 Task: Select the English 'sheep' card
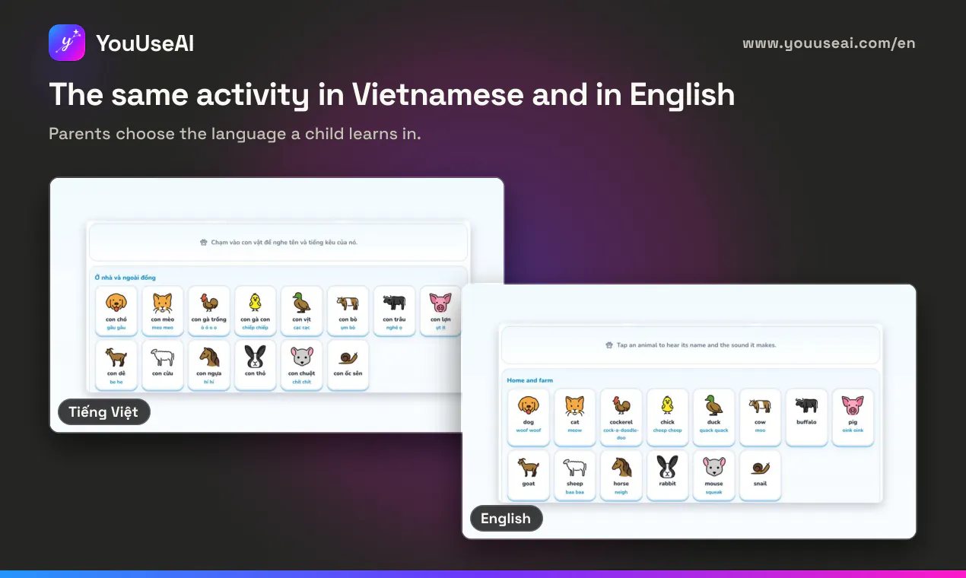pos(575,475)
